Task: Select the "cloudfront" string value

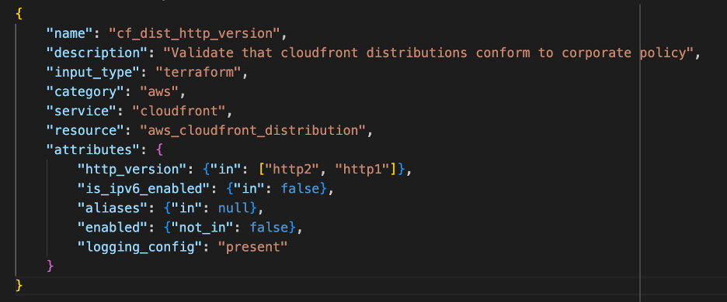Action: [x=179, y=111]
